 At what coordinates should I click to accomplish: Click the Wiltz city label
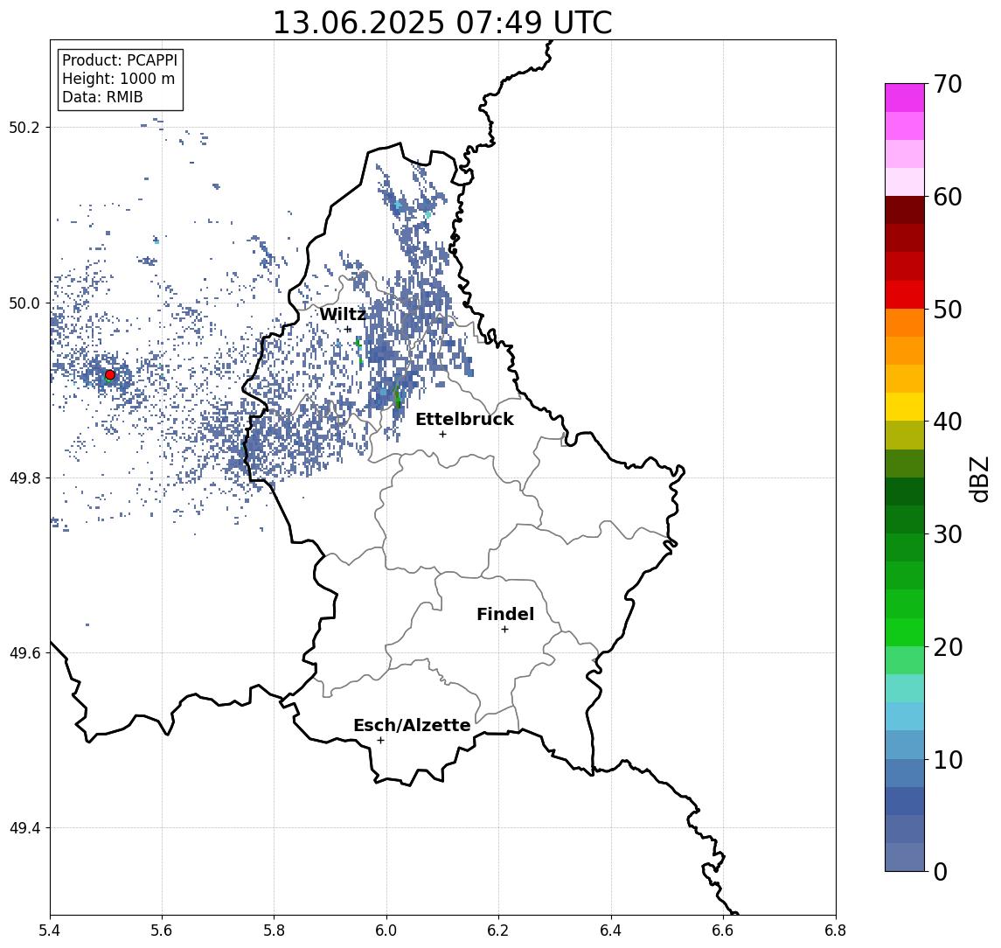point(343,314)
